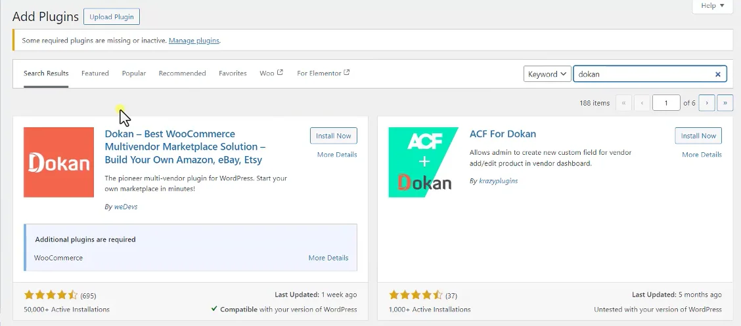Screen dimensions: 741x326
Task: Click the Dokan star rating
Action: pos(51,295)
